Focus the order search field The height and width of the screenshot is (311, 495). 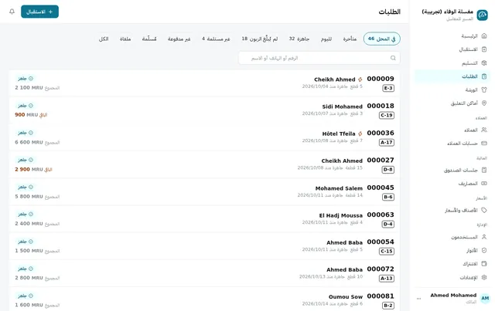[319, 58]
